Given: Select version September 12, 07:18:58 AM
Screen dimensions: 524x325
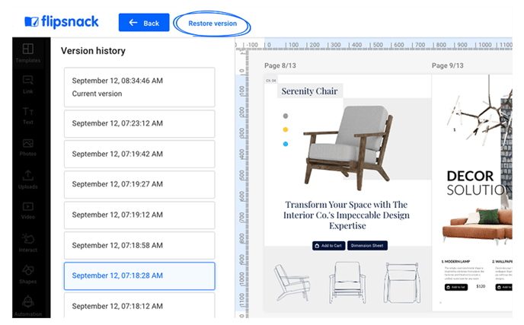Looking at the screenshot, I should (x=139, y=246).
